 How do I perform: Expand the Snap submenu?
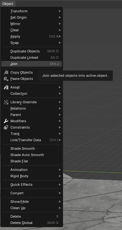32,43
